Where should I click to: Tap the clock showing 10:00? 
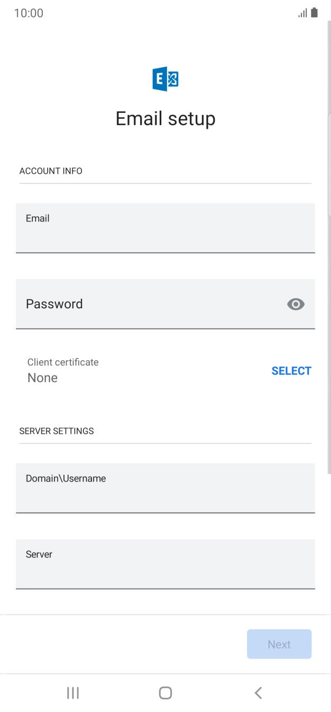point(29,13)
